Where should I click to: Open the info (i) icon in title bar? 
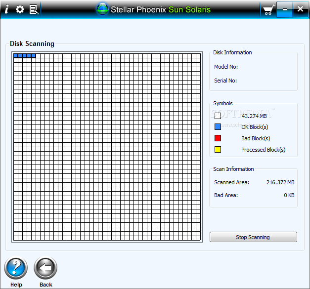7,9
